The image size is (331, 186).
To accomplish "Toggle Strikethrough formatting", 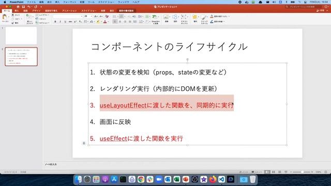I will point(70,22).
